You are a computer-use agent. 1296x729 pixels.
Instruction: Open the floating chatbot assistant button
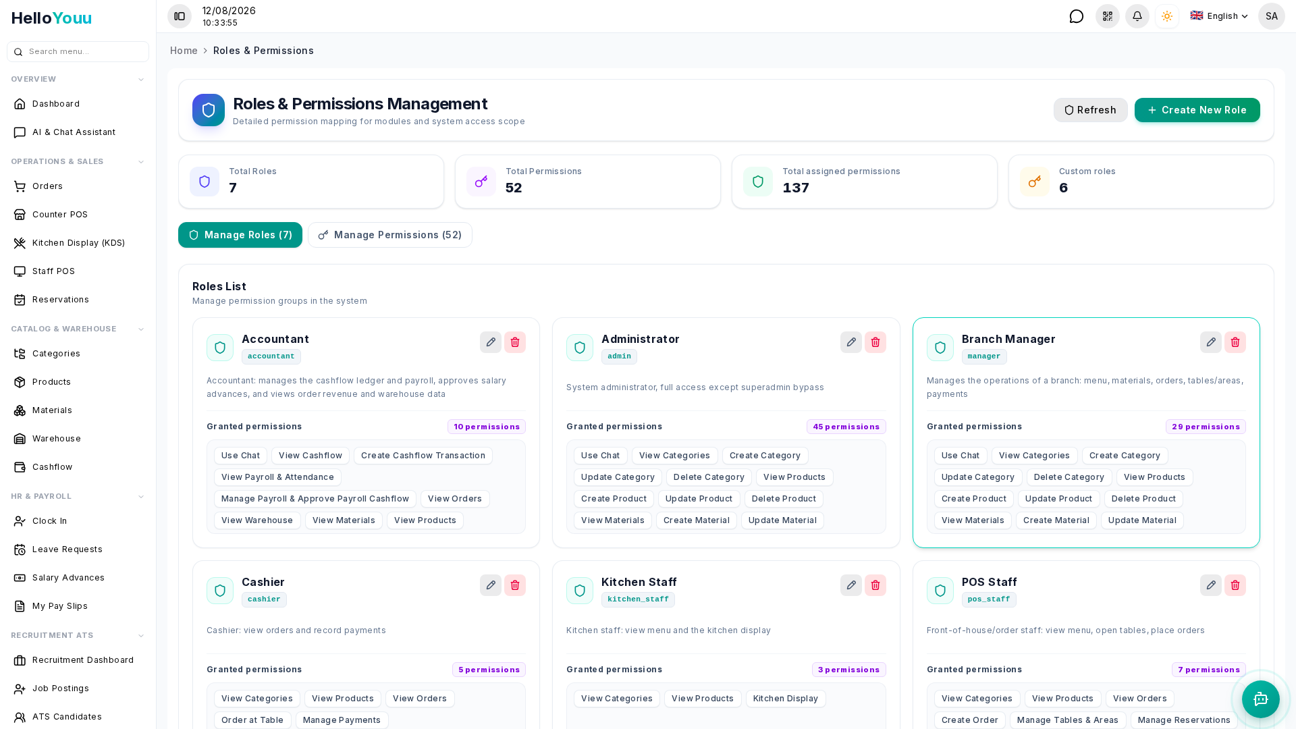coord(1261,699)
